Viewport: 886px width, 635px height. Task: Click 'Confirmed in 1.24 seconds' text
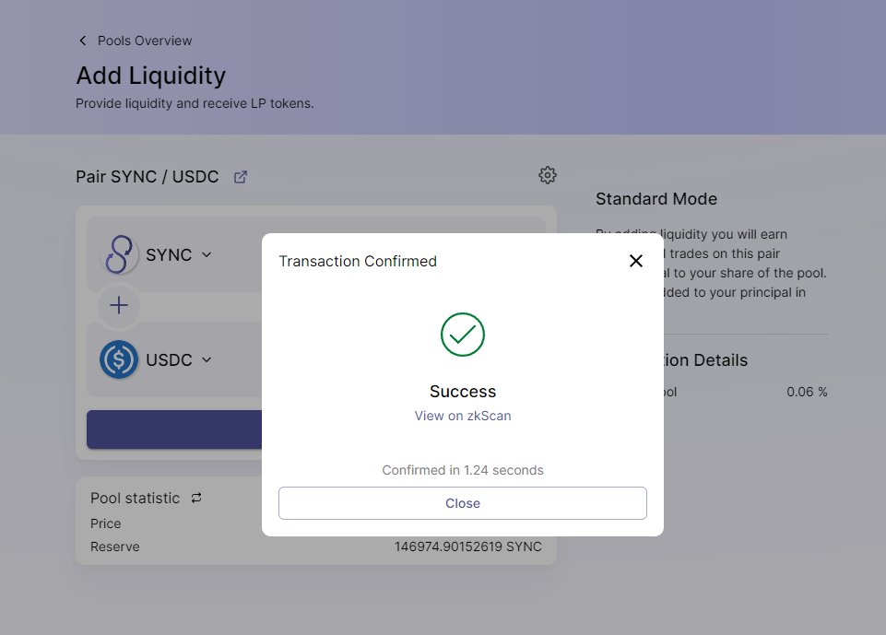[x=462, y=470]
